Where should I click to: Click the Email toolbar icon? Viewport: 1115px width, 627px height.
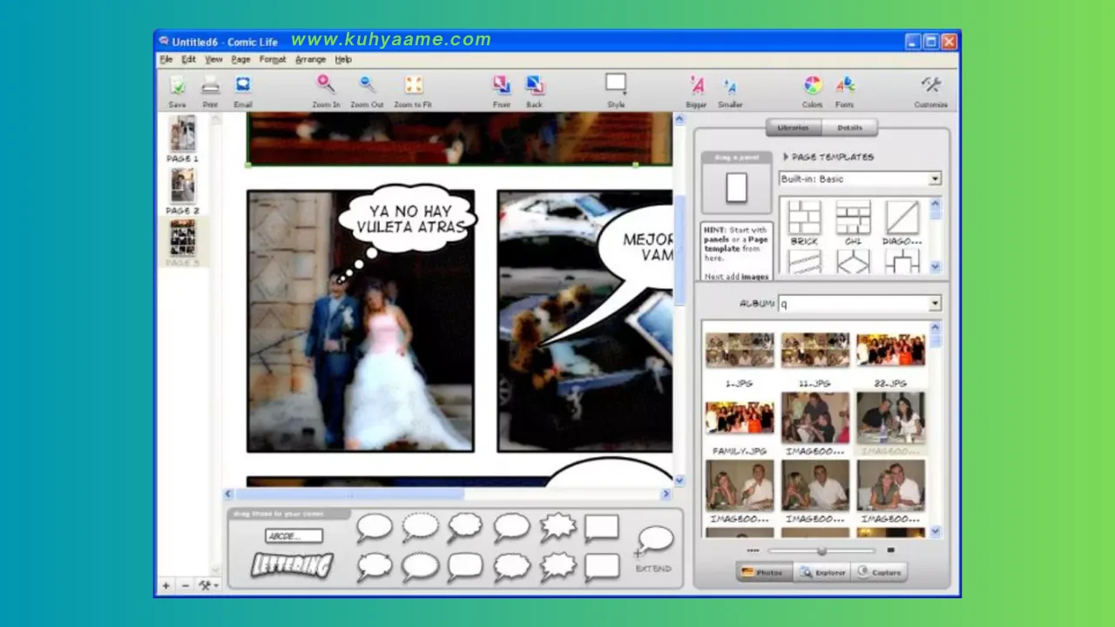tap(243, 85)
